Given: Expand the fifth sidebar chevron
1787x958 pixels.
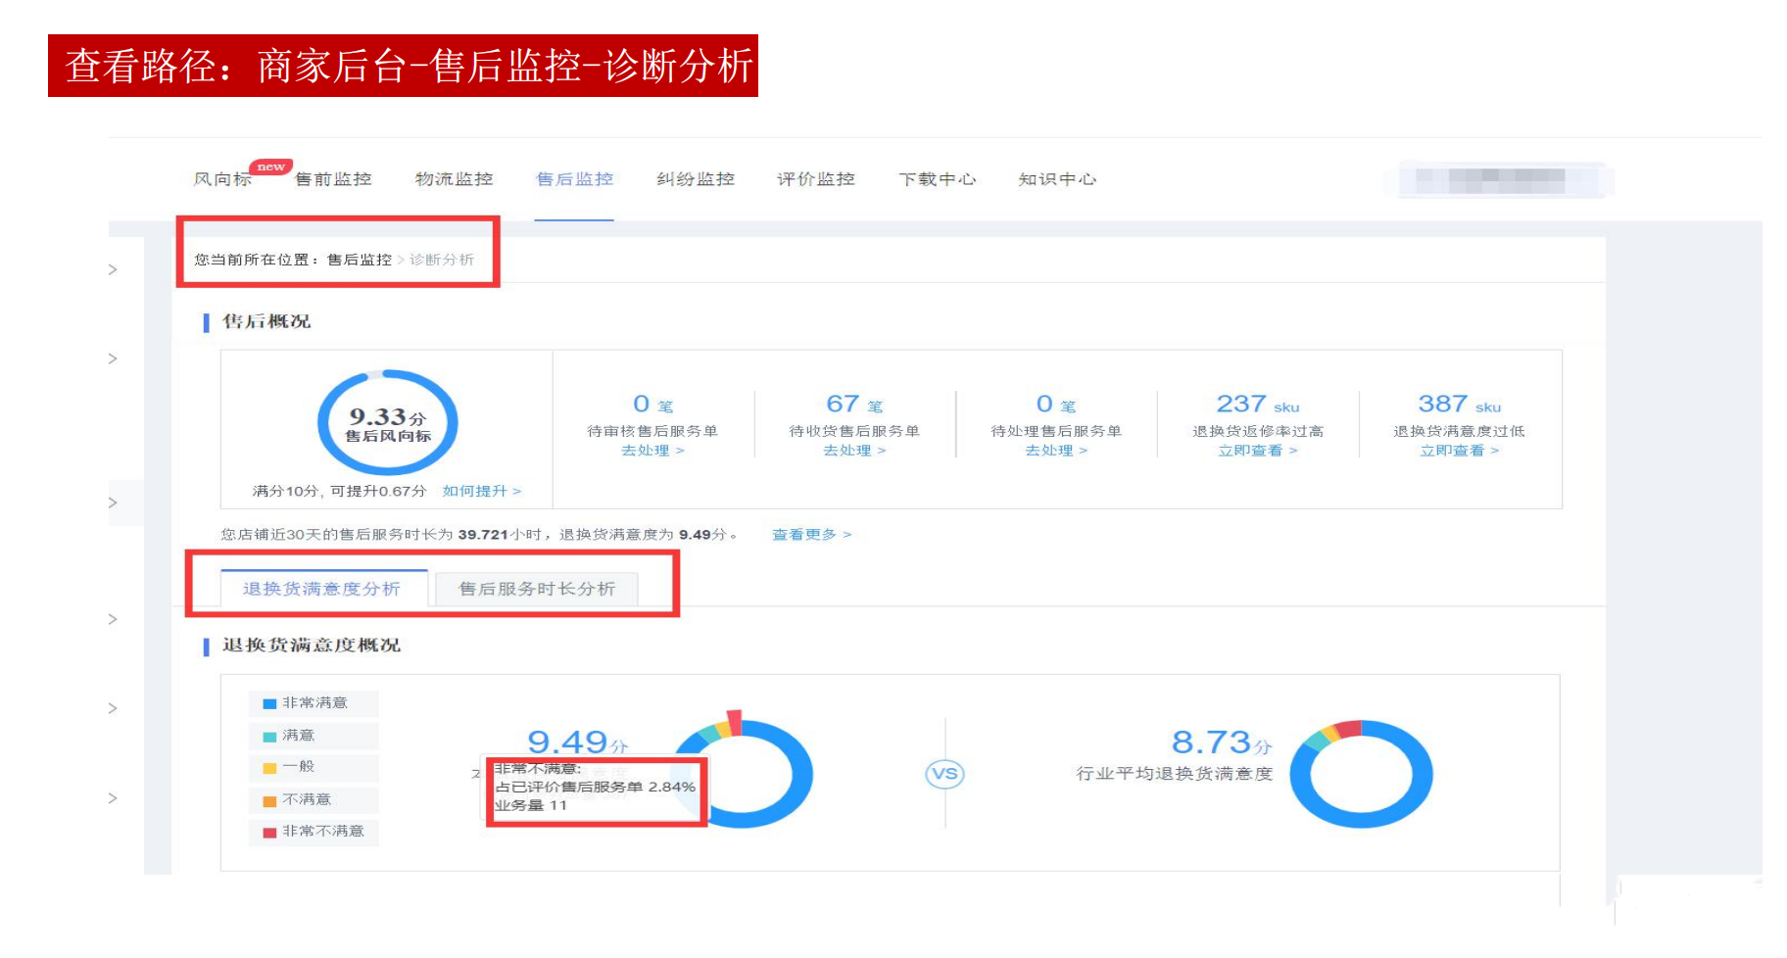Looking at the screenshot, I should pos(113,708).
